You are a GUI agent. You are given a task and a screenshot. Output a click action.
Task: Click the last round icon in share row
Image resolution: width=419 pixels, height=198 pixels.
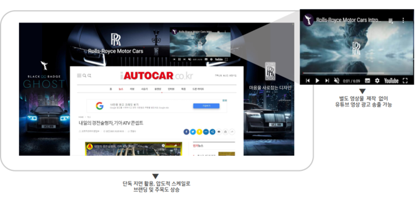pyautogui.click(x=232, y=132)
